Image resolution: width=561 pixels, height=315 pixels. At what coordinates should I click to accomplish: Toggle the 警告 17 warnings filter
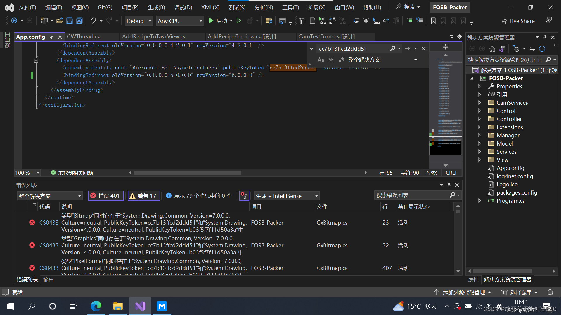pos(143,196)
